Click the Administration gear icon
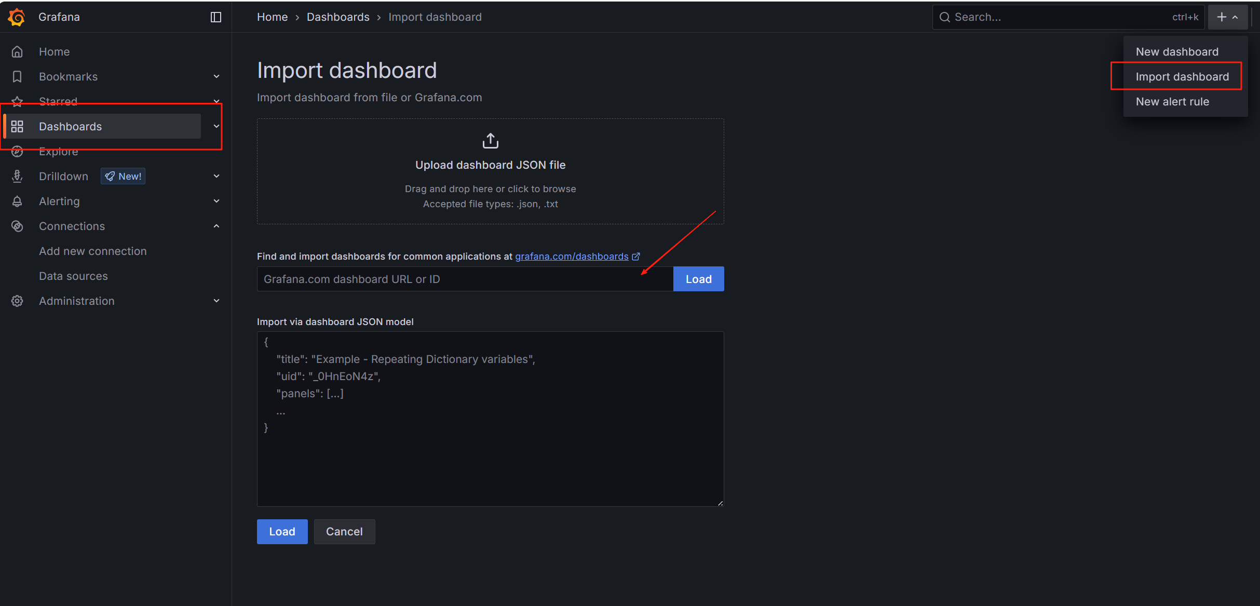Screen dimensions: 1260x606 [x=17, y=301]
